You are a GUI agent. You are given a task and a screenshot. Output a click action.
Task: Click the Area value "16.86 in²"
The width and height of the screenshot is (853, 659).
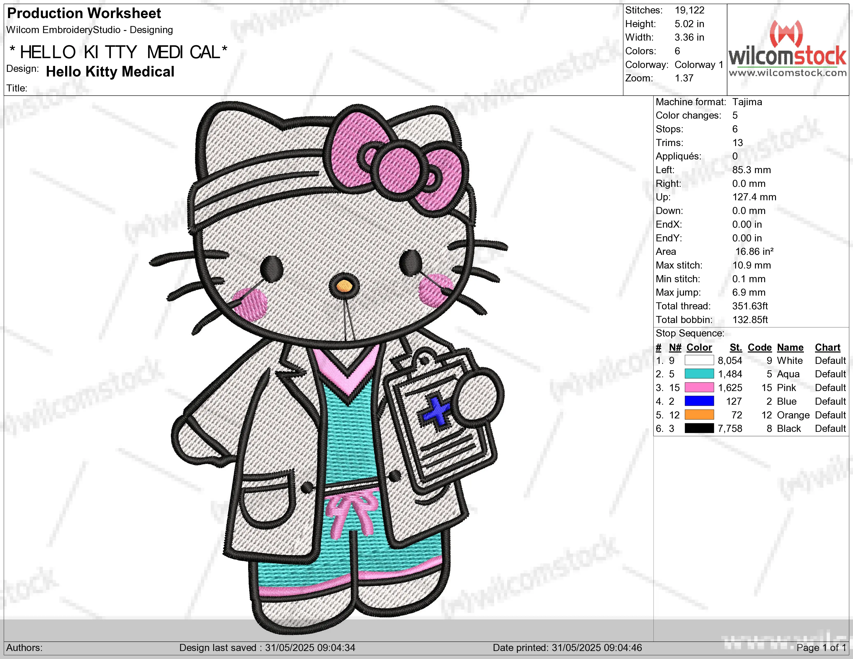coord(755,251)
